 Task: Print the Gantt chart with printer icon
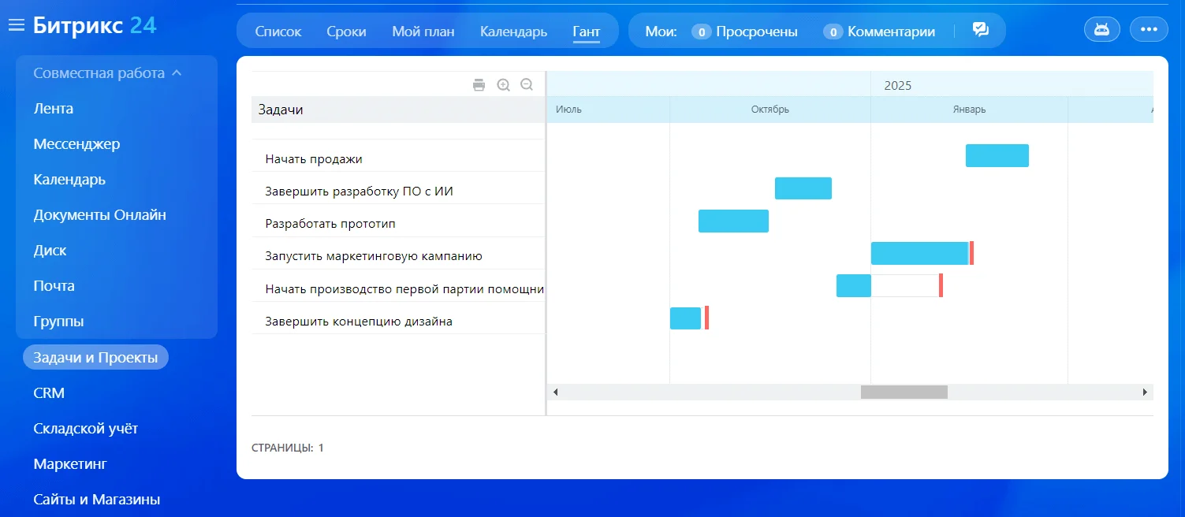[479, 85]
